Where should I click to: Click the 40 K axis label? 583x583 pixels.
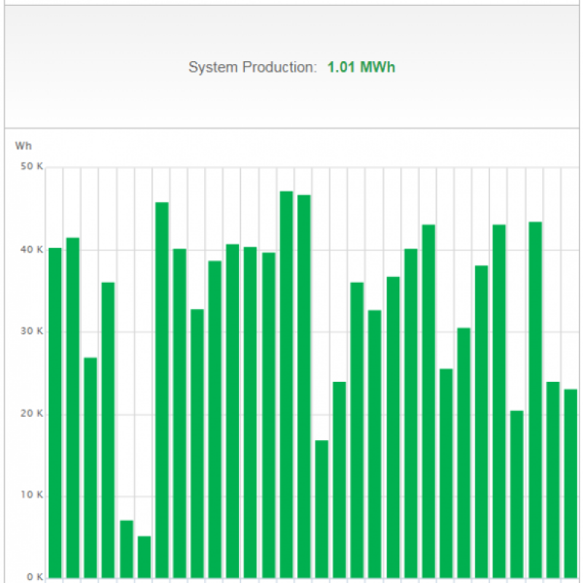[x=32, y=248]
